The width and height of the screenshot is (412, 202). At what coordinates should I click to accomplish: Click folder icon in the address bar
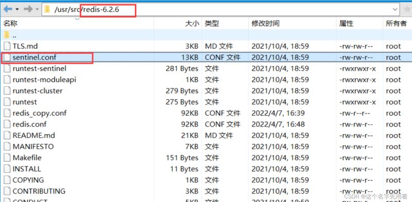[x=47, y=10]
